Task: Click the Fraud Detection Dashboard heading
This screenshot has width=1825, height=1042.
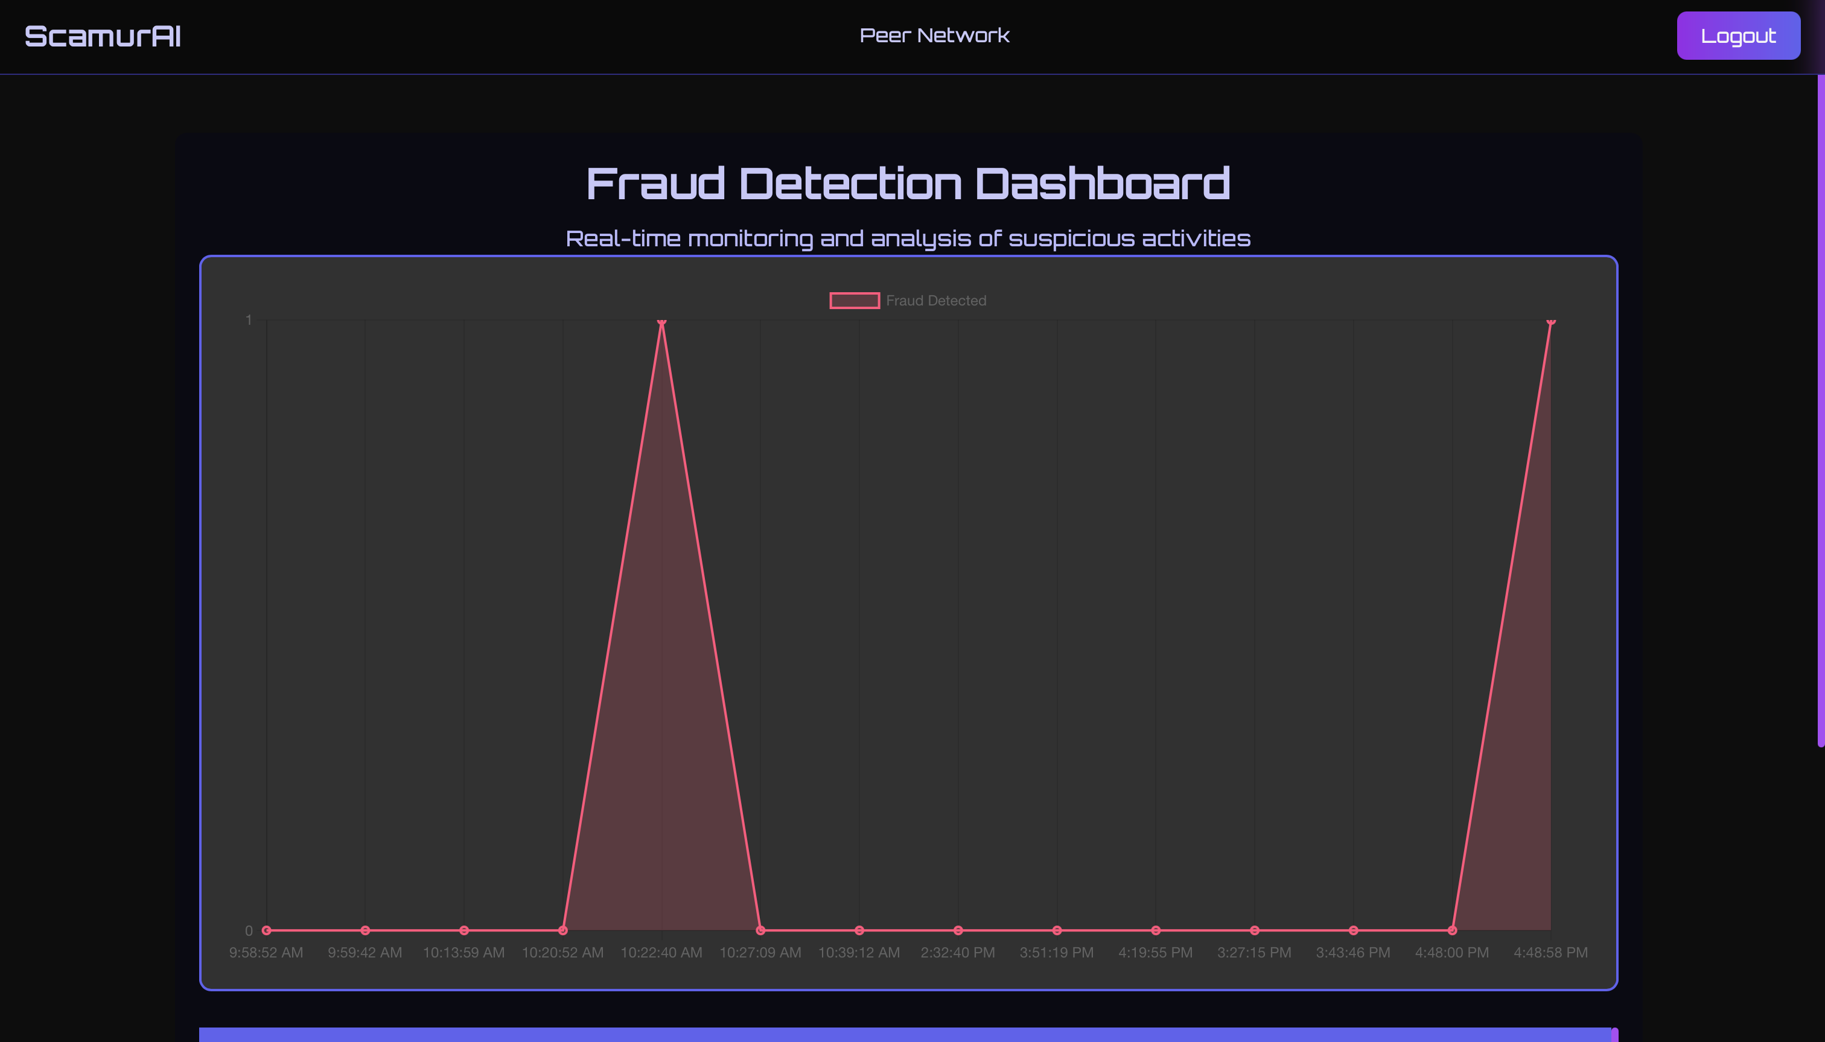Action: point(908,183)
